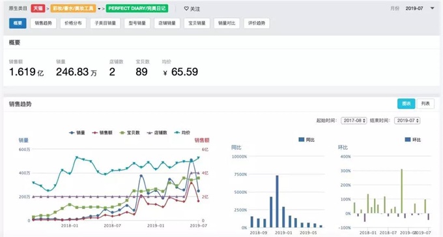Image resolution: width=443 pixels, height=237 pixels.
Task: Open the 起始时间 2017-08 selector
Action: click(x=354, y=121)
